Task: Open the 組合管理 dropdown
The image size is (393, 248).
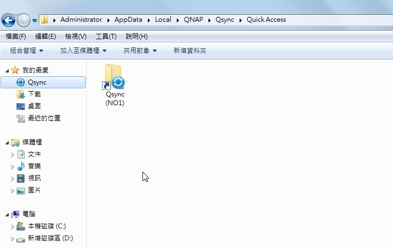Action: [x=27, y=51]
